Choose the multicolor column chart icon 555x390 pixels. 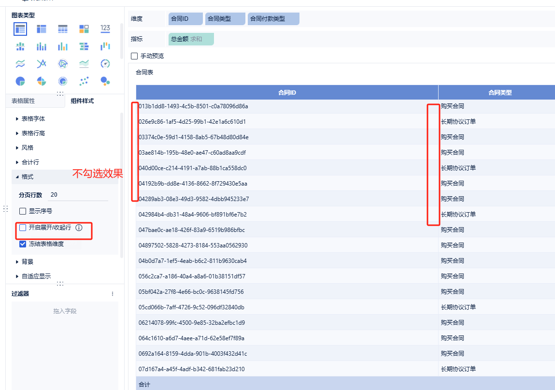[x=63, y=46]
